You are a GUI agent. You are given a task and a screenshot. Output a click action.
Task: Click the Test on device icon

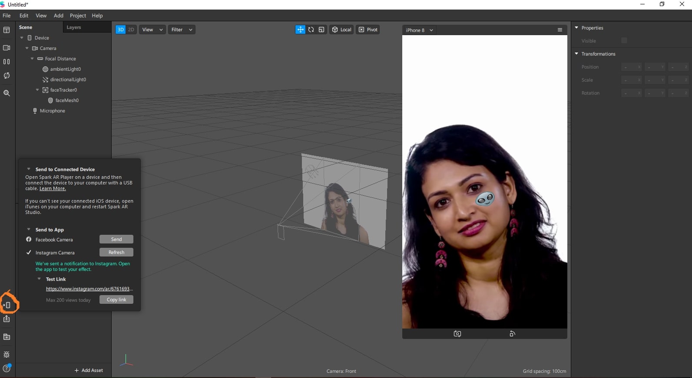[7, 305]
